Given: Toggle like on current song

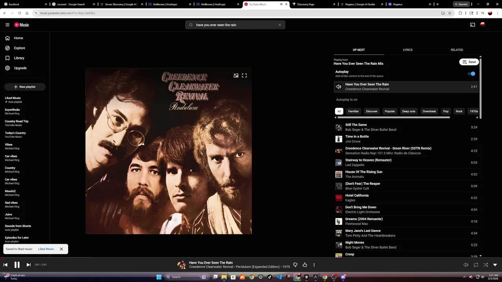Looking at the screenshot, I should pyautogui.click(x=305, y=265).
